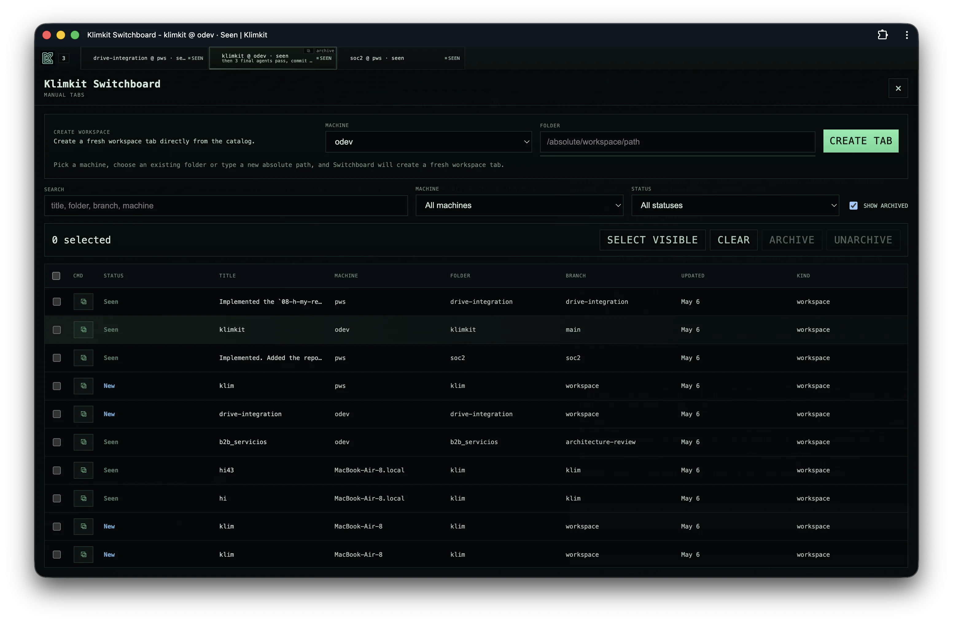Focus the folder path input field

click(677, 142)
